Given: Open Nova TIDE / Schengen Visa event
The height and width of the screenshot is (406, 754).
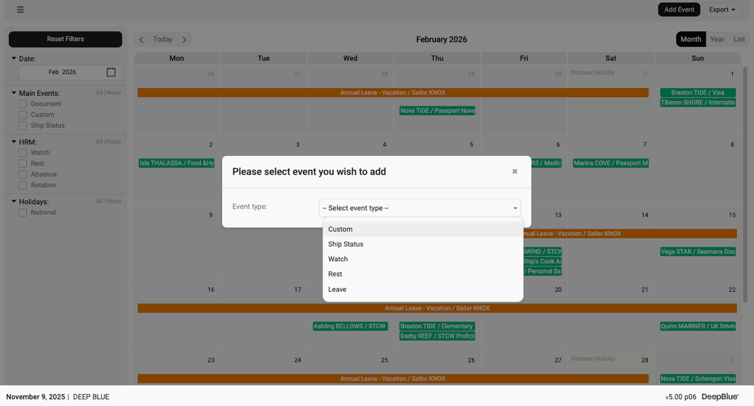Looking at the screenshot, I should click(x=698, y=379).
